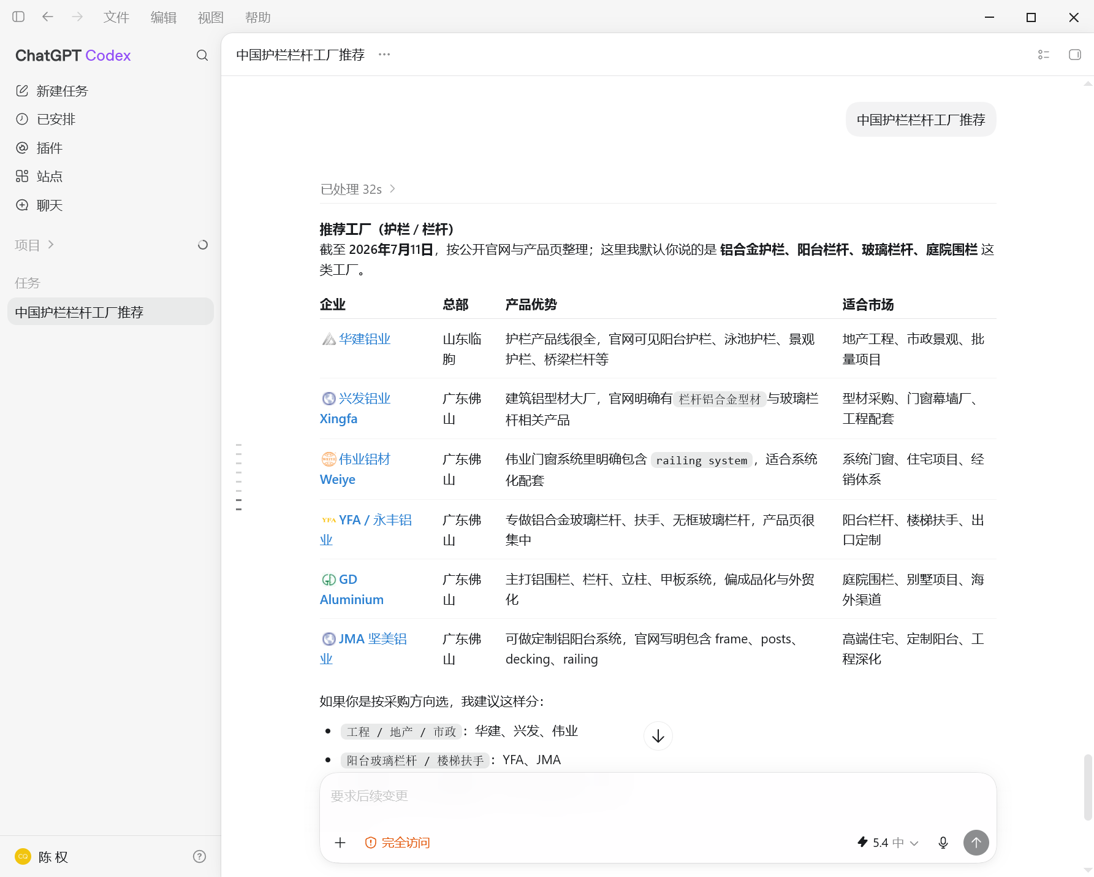Expand the 项目 section chevron

(x=51, y=245)
